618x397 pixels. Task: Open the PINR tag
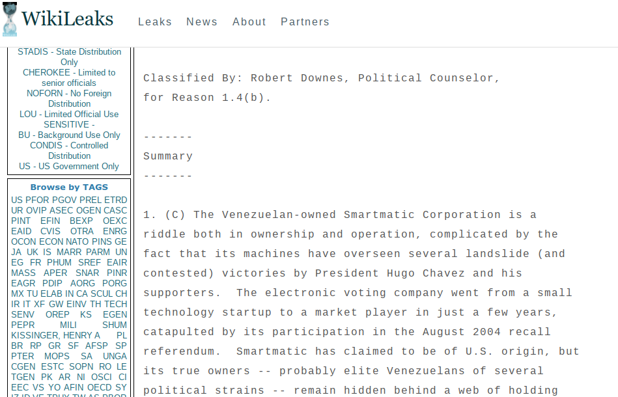click(117, 273)
